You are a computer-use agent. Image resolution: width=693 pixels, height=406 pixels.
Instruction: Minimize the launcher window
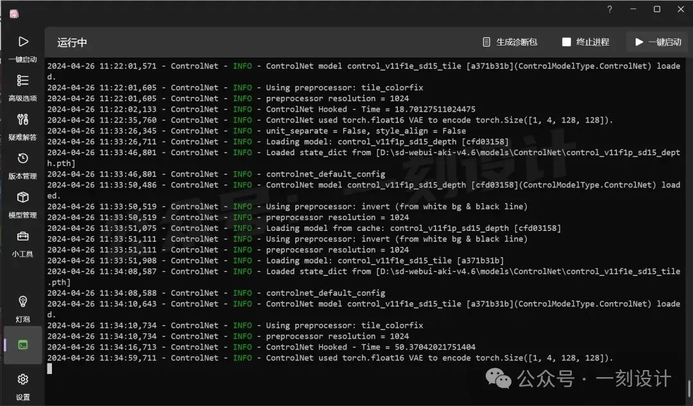click(x=633, y=9)
